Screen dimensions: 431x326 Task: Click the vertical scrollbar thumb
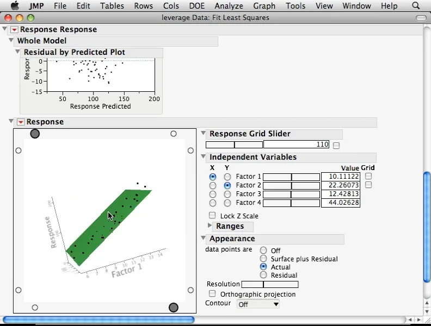(x=427, y=227)
